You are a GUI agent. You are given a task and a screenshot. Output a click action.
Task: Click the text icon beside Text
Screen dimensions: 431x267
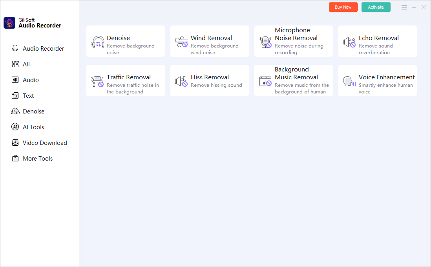coord(15,96)
